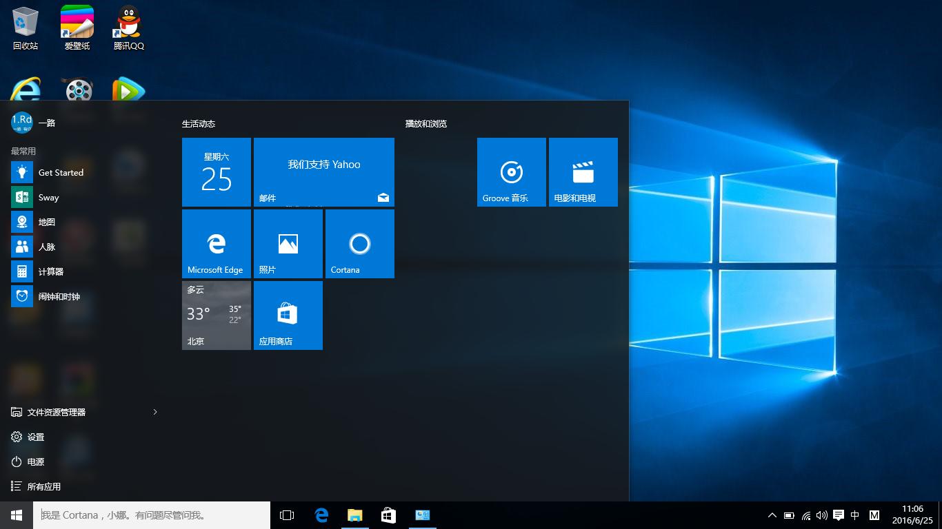Screen dimensions: 942x529
Task: Open the Microsoft Edge tile
Action: pos(216,243)
